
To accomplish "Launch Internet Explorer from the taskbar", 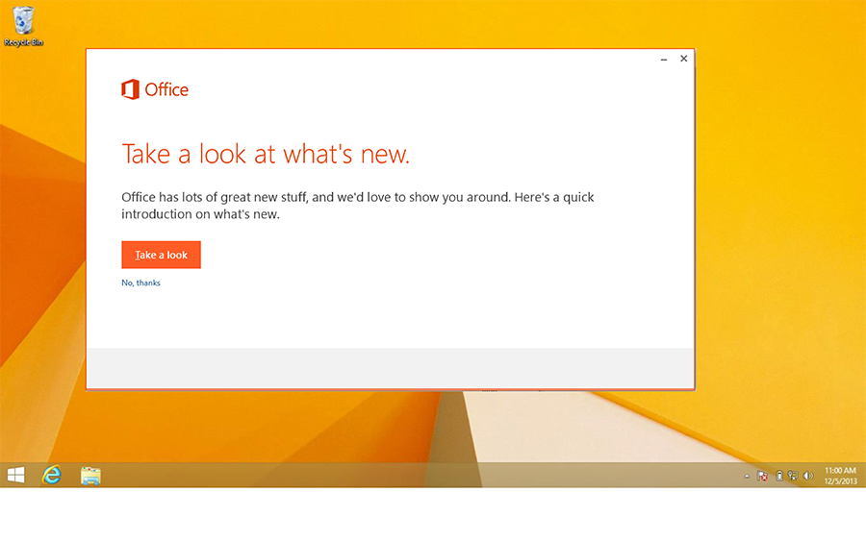I will (x=52, y=475).
